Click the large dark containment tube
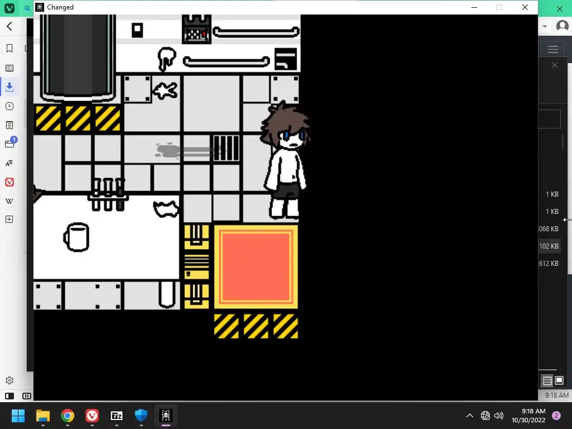 pyautogui.click(x=78, y=58)
